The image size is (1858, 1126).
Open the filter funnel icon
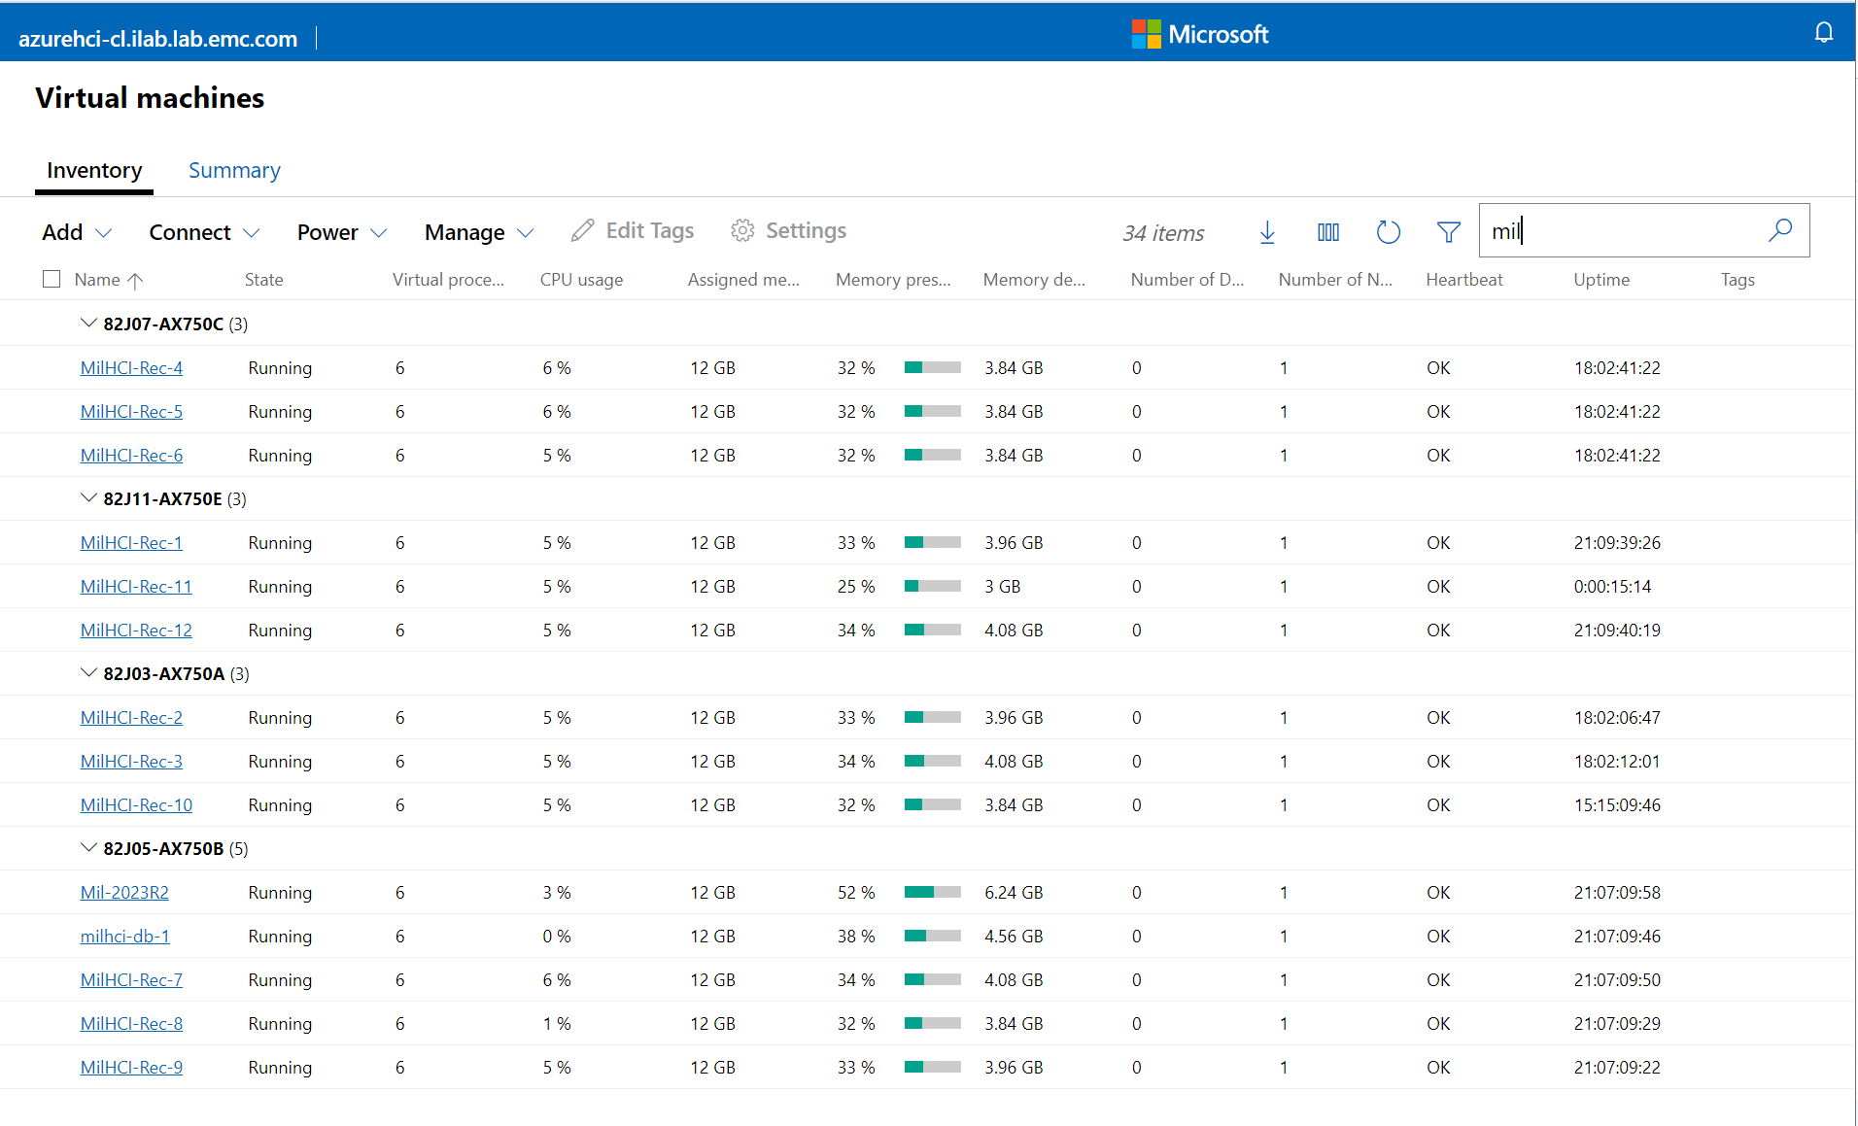pyautogui.click(x=1449, y=232)
